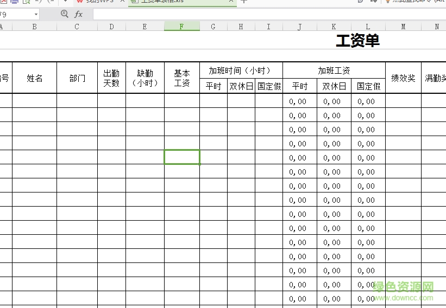Select the 姓名 header cell
446x308 pixels.
click(34, 78)
